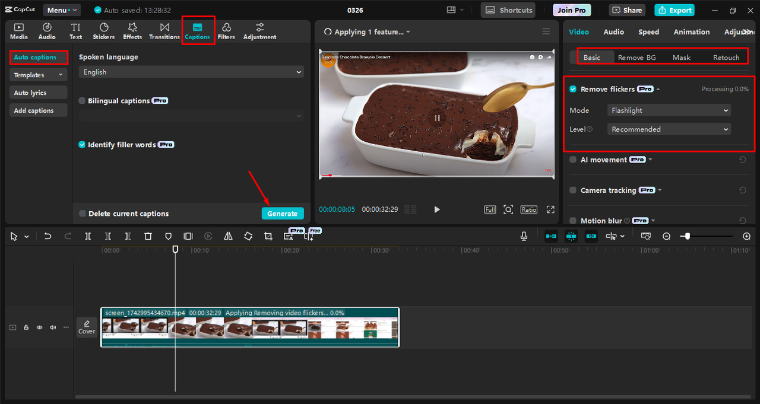Viewport: 760px width, 404px height.
Task: Disable the Remove flickers checkbox
Action: pos(572,88)
